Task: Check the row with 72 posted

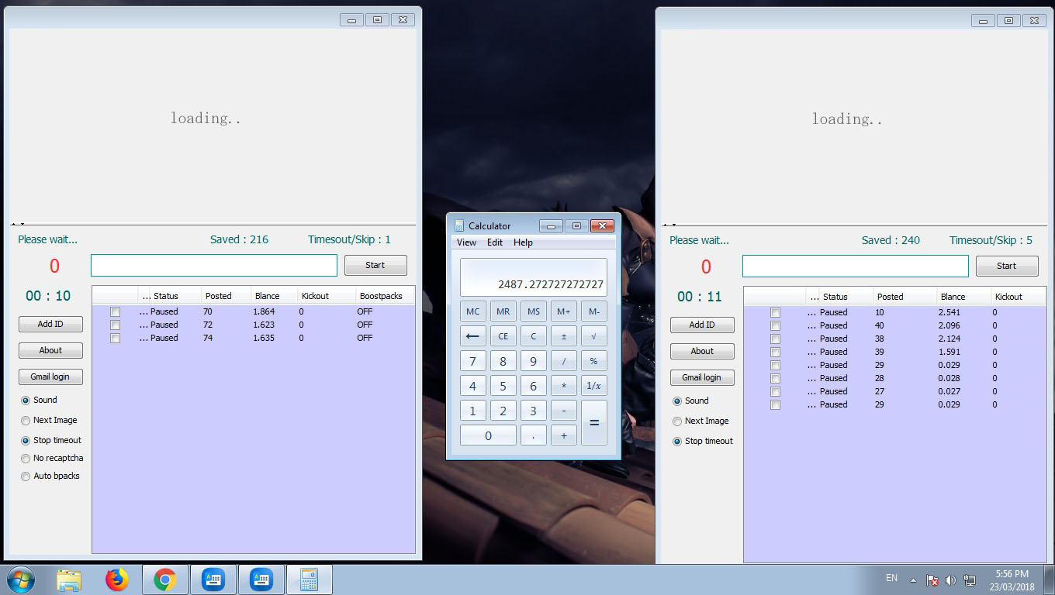Action: click(x=115, y=325)
